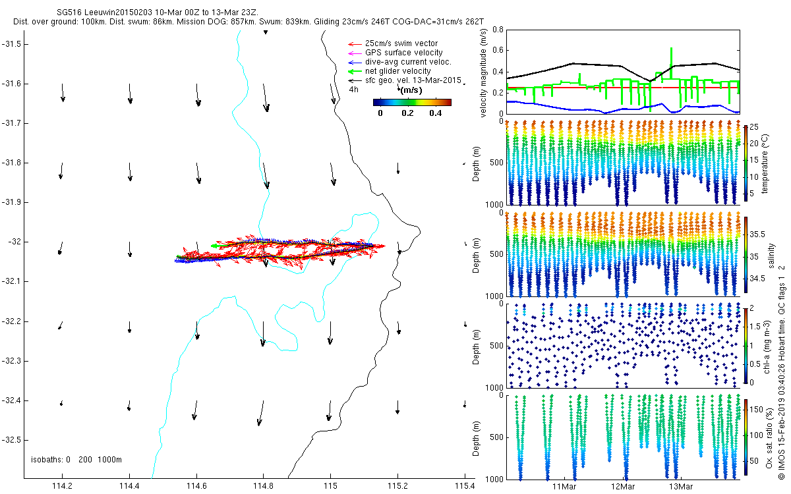Click the 'Dist. over ground: 100km' subtitle line

click(249, 22)
